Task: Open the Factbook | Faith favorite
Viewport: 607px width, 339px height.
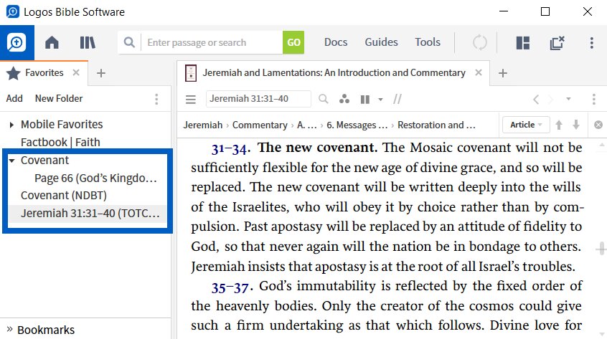Action: pos(60,142)
